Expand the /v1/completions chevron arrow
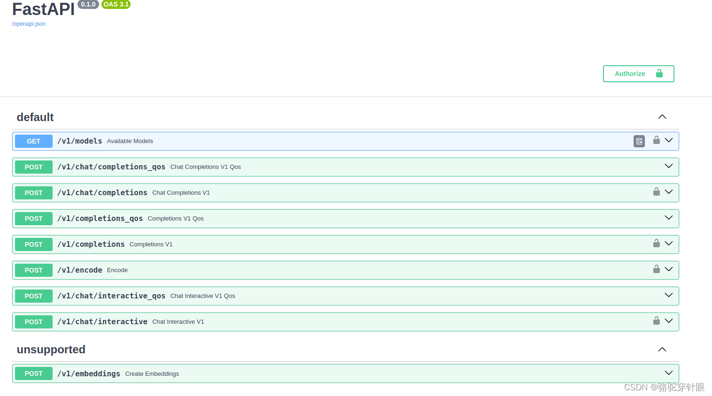This screenshot has width=712, height=396. click(x=669, y=244)
